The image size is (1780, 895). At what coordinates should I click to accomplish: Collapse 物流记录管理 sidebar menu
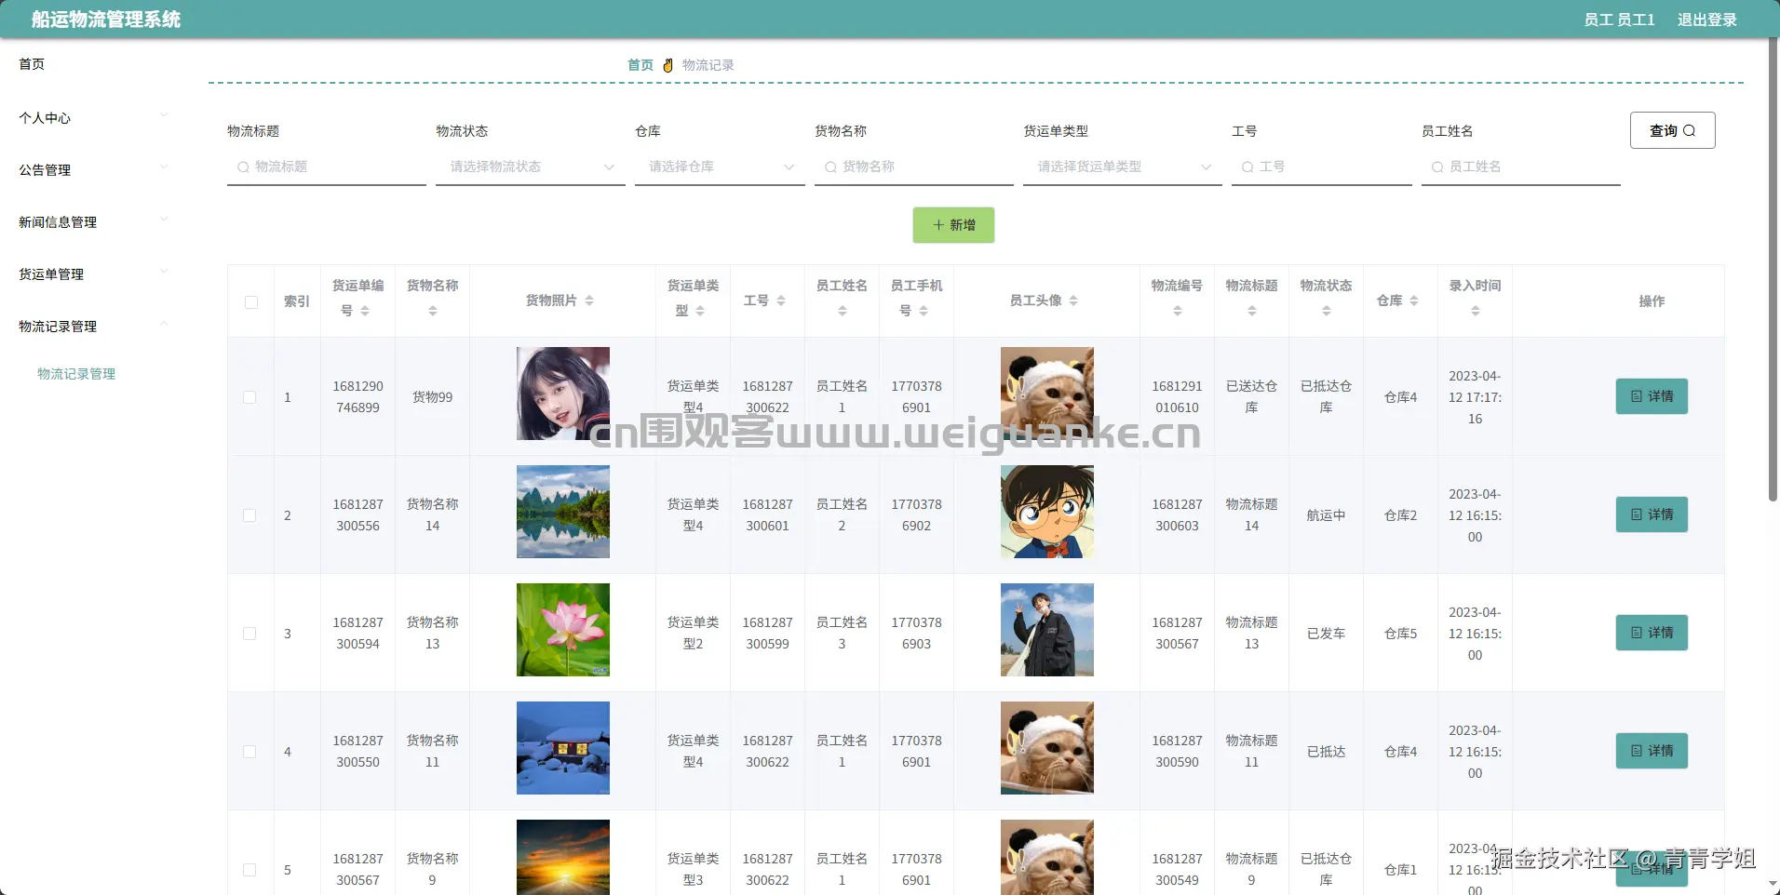[x=93, y=327]
